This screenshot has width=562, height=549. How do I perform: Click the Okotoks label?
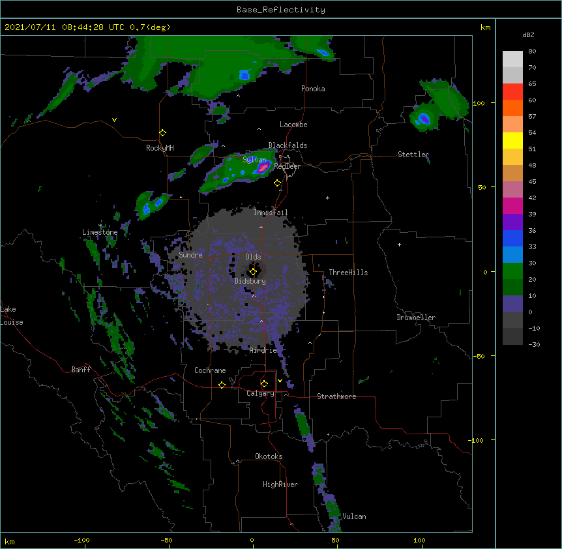click(x=269, y=456)
